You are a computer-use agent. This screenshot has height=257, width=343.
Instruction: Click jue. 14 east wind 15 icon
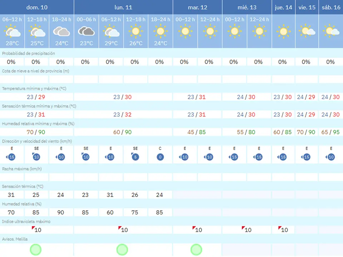pos(282,157)
